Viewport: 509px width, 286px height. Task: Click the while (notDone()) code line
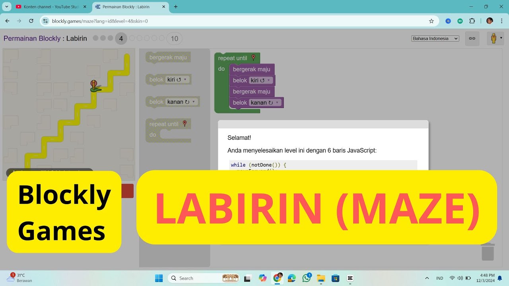pyautogui.click(x=258, y=165)
